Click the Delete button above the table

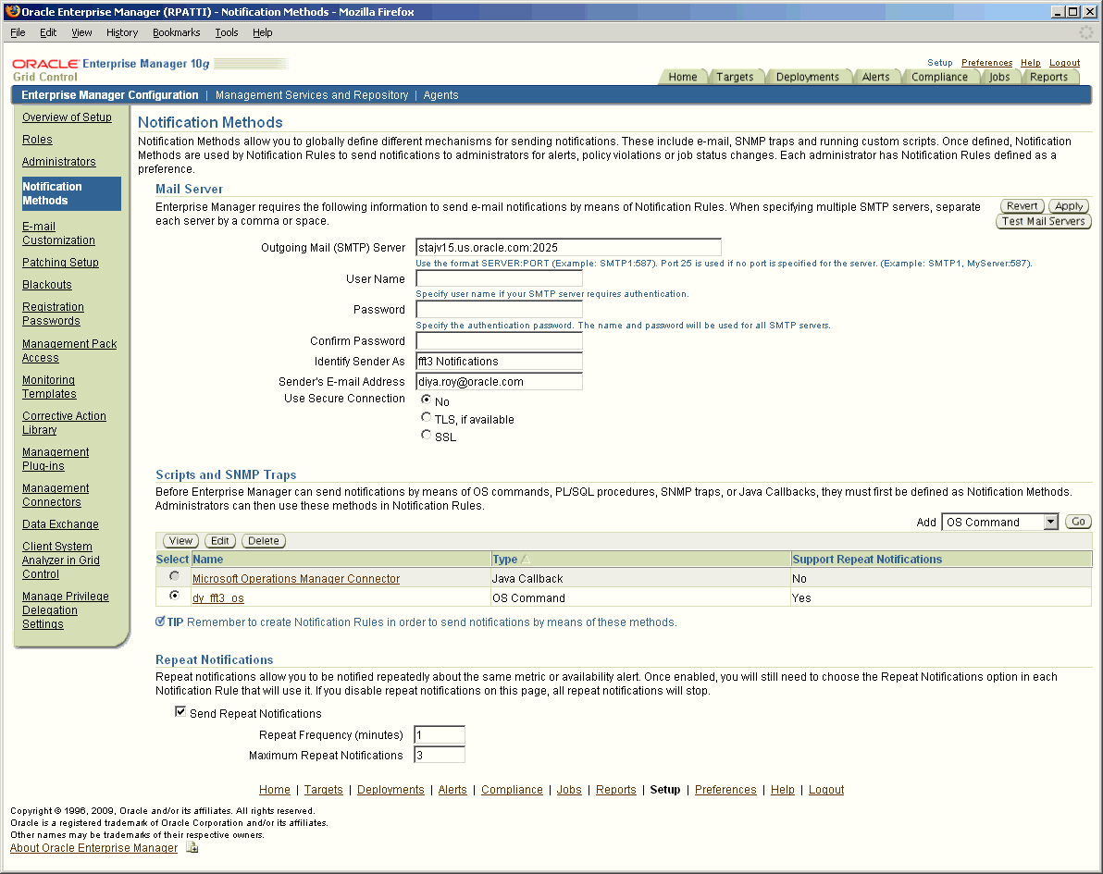tap(264, 541)
